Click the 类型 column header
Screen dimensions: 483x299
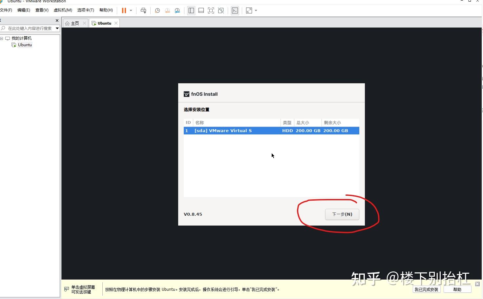point(287,123)
